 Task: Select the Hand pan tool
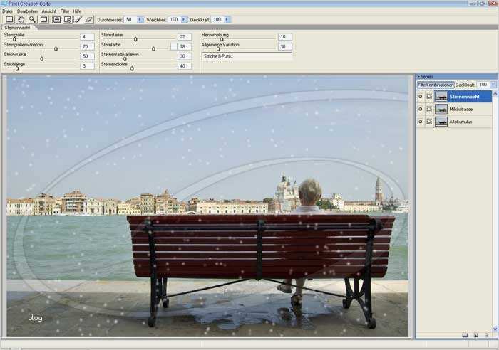click(x=21, y=19)
